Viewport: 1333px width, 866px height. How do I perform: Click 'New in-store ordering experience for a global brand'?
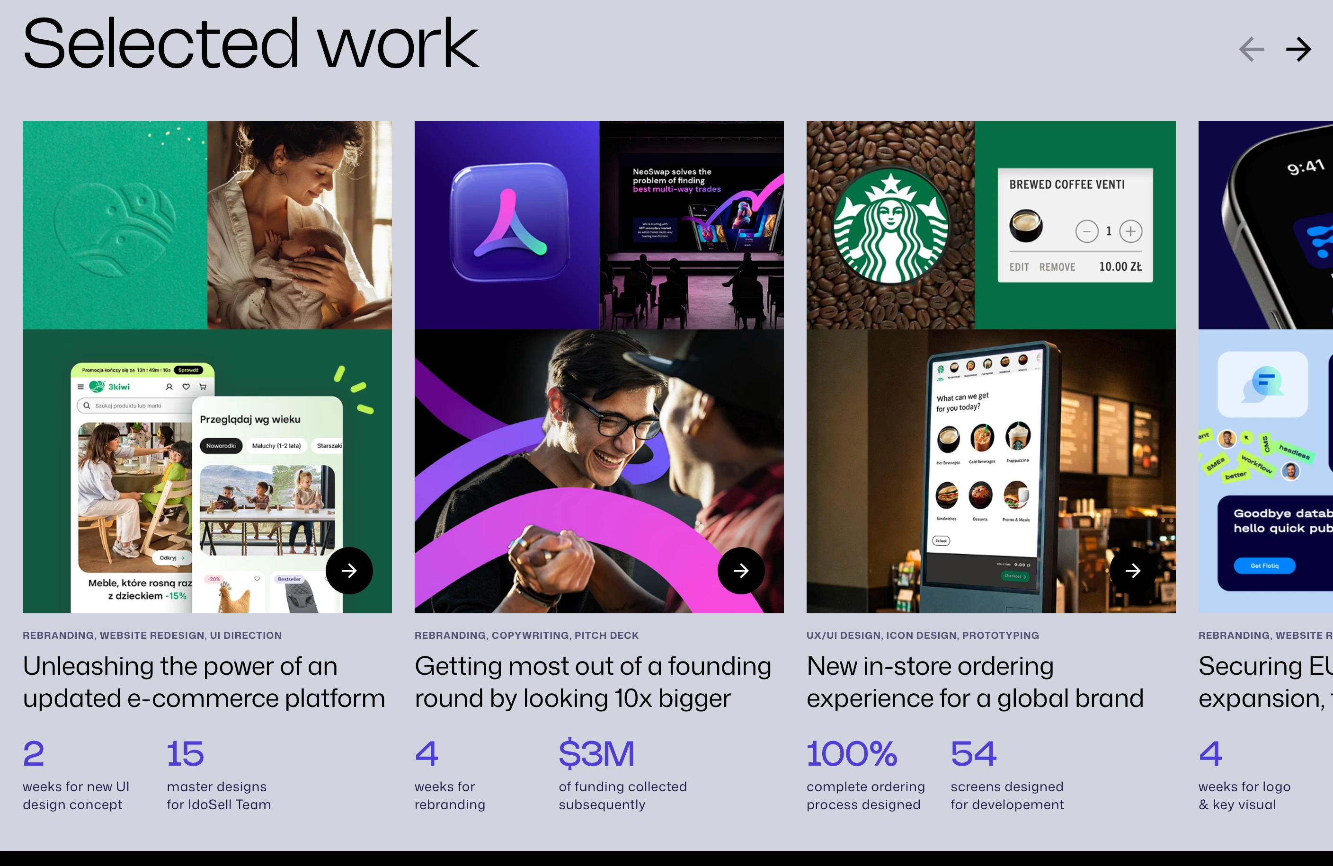pyautogui.click(x=975, y=682)
